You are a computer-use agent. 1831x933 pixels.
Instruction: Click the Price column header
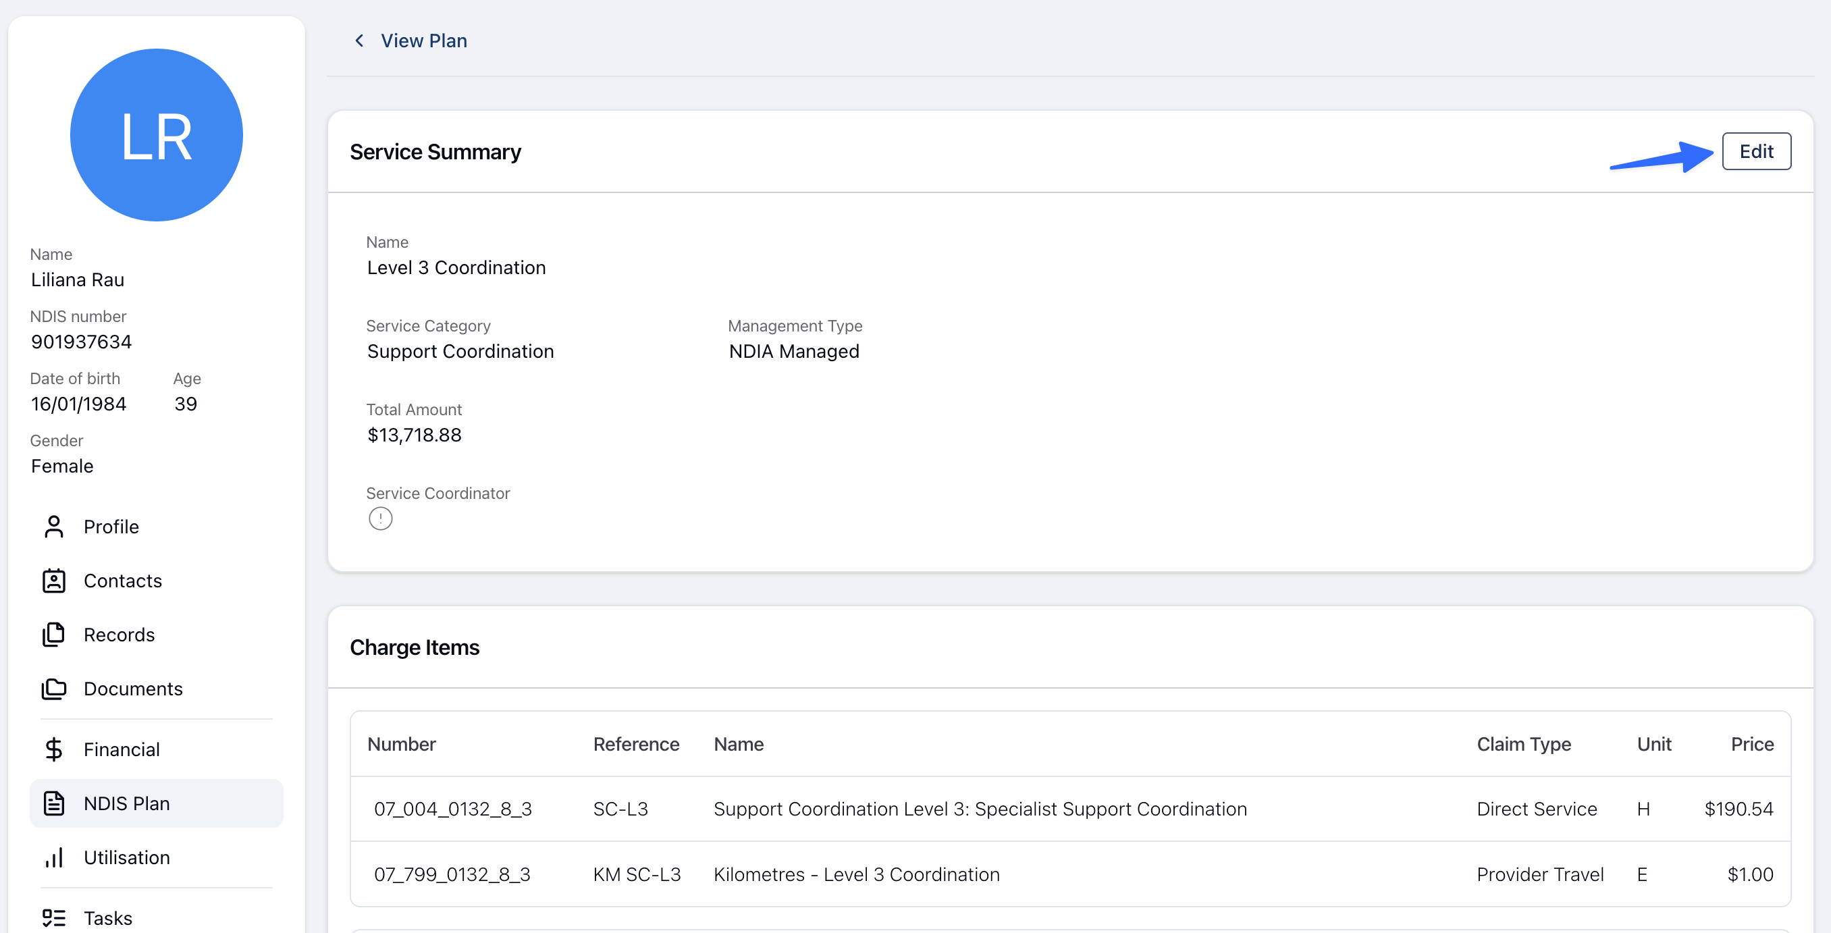point(1752,744)
